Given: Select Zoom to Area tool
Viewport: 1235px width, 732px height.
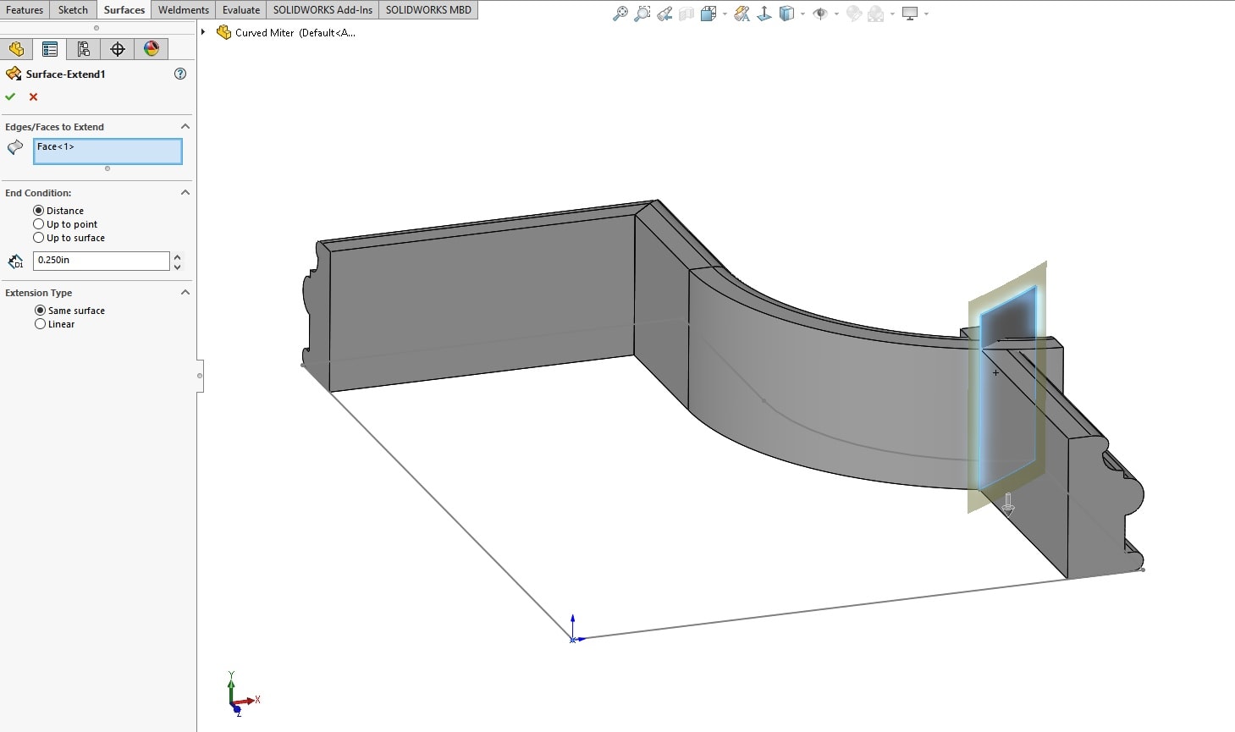Looking at the screenshot, I should (642, 14).
